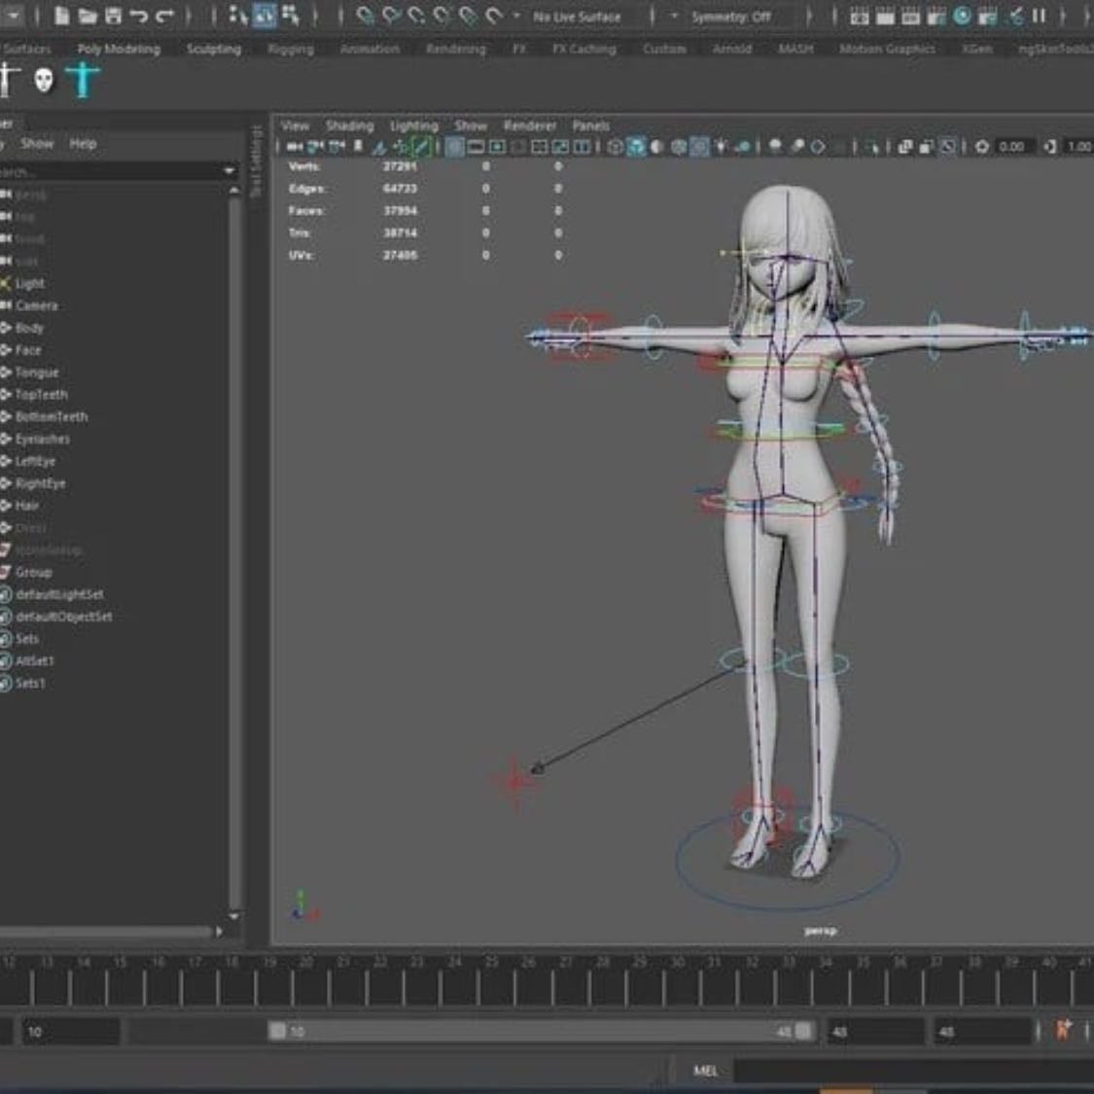Screen dimensions: 1094x1094
Task: Click the use all lights bulb icon
Action: pos(720,147)
